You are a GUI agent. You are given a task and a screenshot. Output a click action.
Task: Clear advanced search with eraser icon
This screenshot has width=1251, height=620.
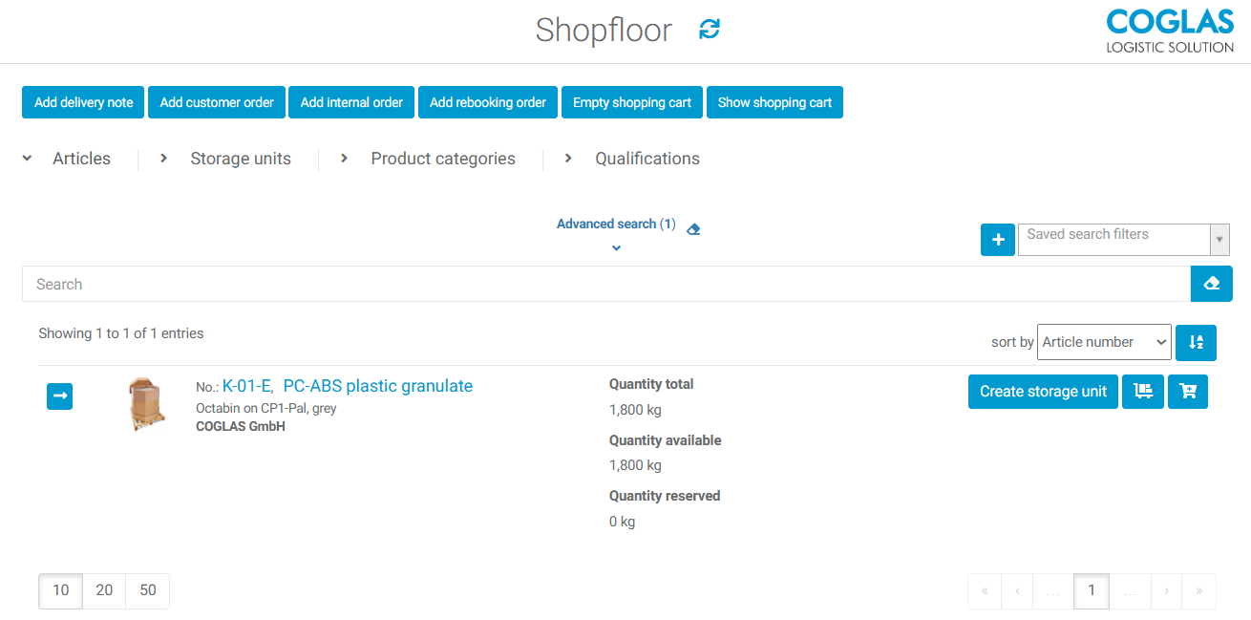pos(693,229)
